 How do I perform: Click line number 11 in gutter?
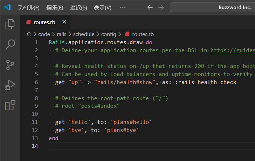(x=35, y=122)
